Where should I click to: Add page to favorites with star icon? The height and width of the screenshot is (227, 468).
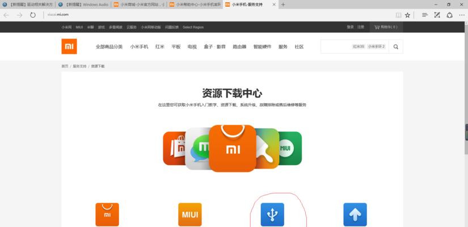(407, 15)
